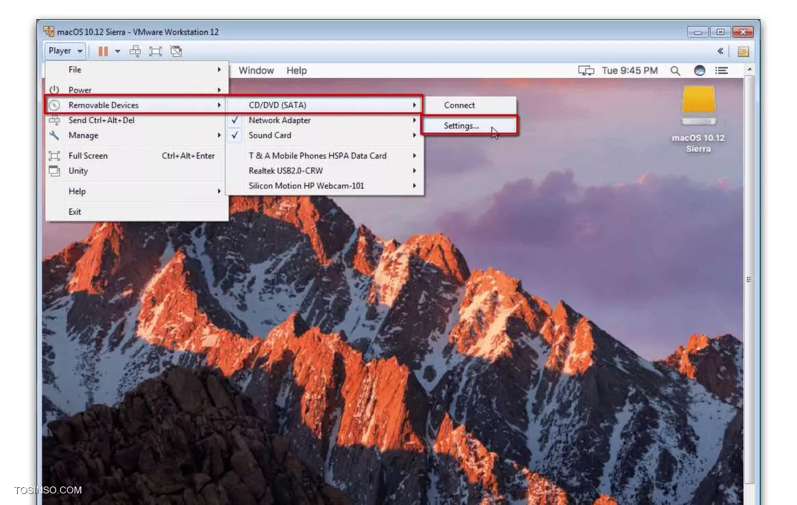Expand arrow beside Silicon Motion HP Webcam-101
Viewport: 797px width, 505px height.
click(x=415, y=186)
